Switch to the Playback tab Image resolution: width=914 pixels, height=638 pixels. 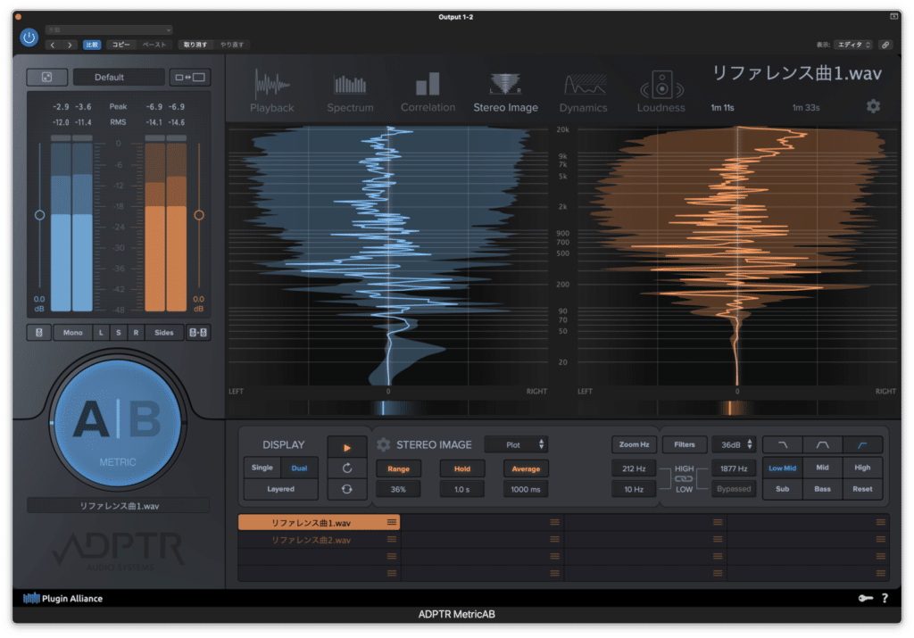[271, 92]
